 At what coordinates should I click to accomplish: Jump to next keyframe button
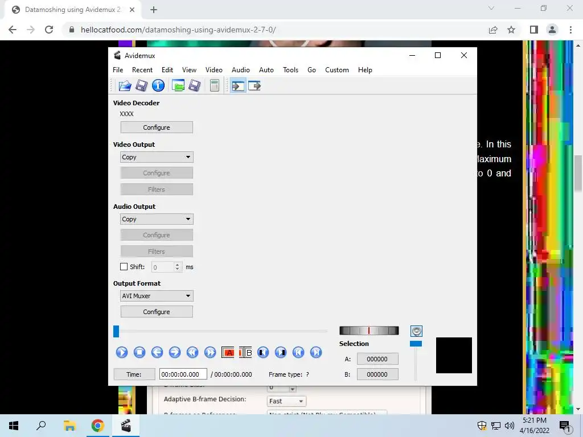[x=210, y=352]
